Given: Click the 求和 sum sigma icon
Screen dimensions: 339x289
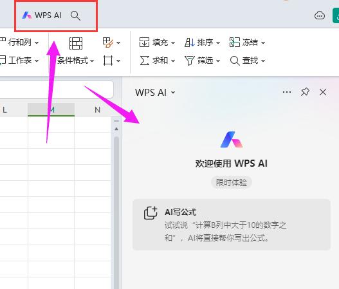Looking at the screenshot, I should point(144,61).
